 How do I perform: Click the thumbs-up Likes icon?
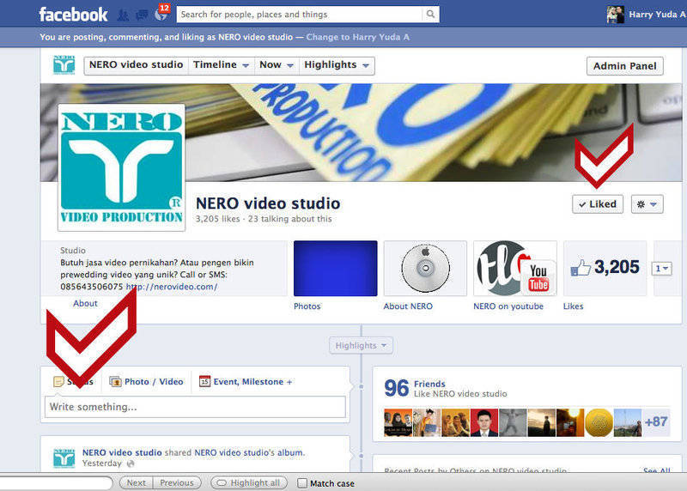tap(581, 267)
